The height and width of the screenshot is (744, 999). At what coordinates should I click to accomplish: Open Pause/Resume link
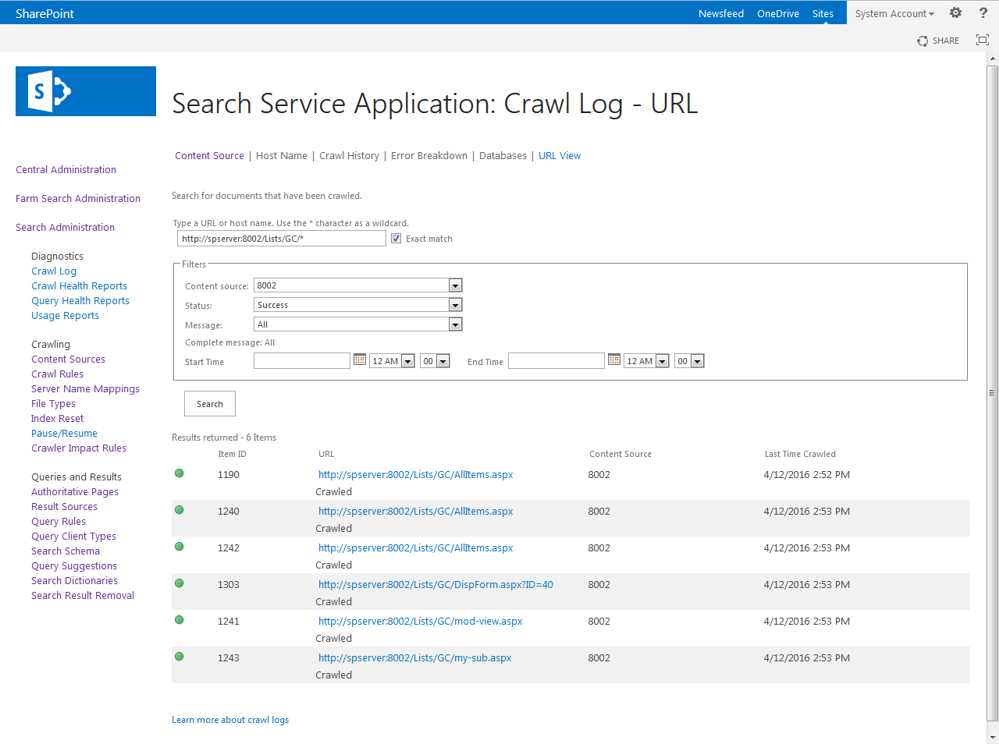click(64, 434)
